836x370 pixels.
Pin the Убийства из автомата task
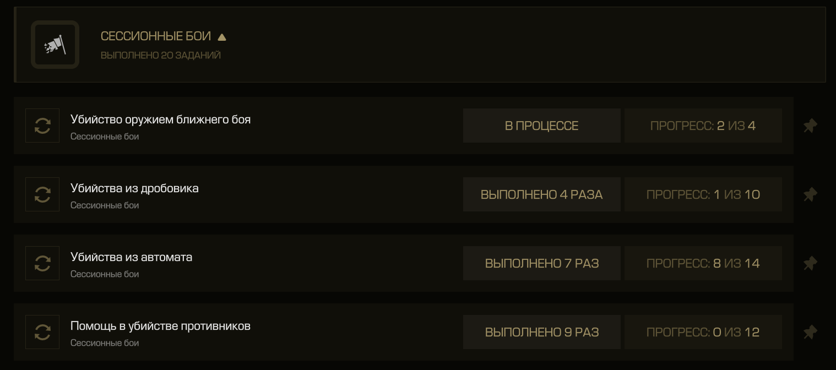[x=810, y=264]
